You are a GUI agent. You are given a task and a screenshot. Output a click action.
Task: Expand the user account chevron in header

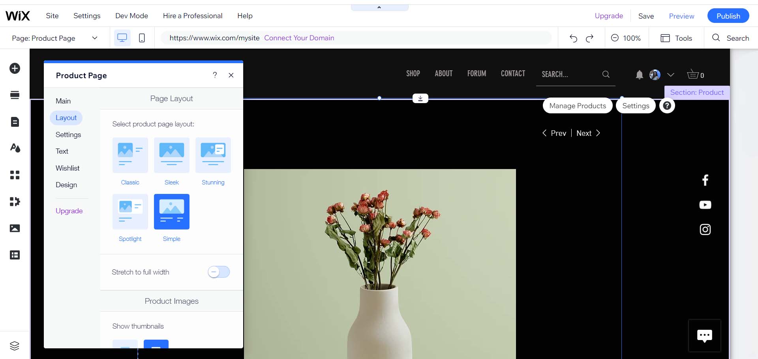point(671,74)
